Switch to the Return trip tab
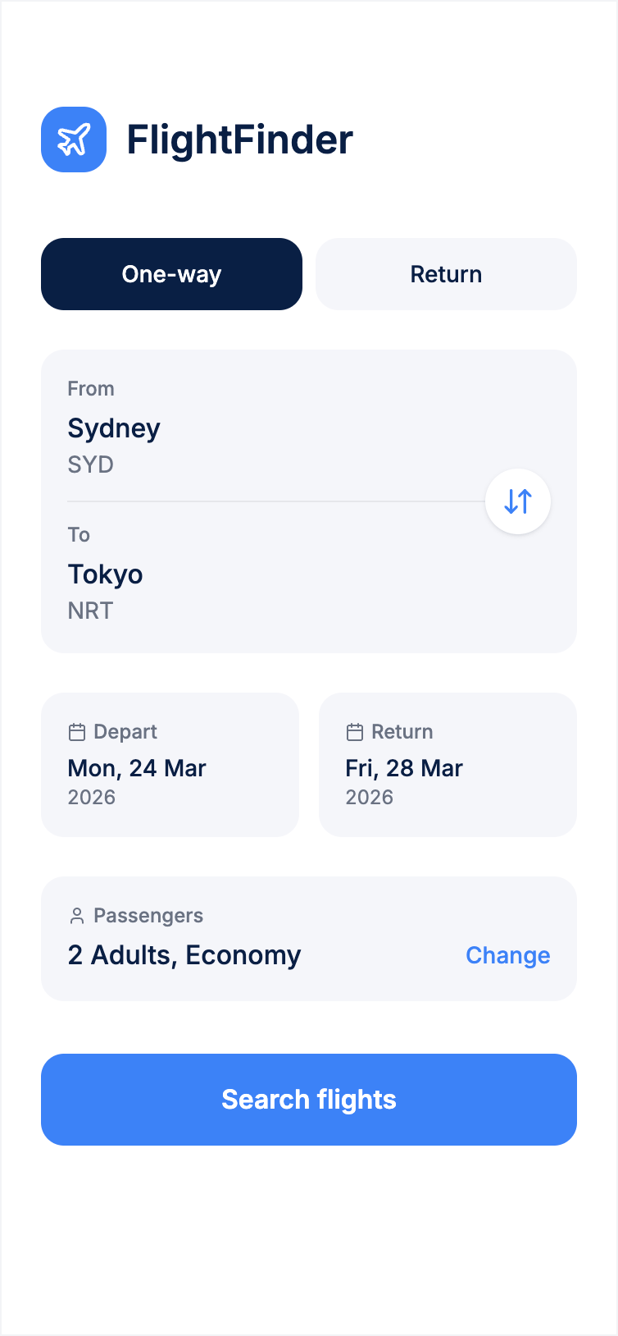The image size is (618, 1336). coord(446,274)
